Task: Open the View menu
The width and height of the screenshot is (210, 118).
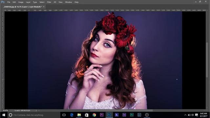Action: tap(60, 2)
